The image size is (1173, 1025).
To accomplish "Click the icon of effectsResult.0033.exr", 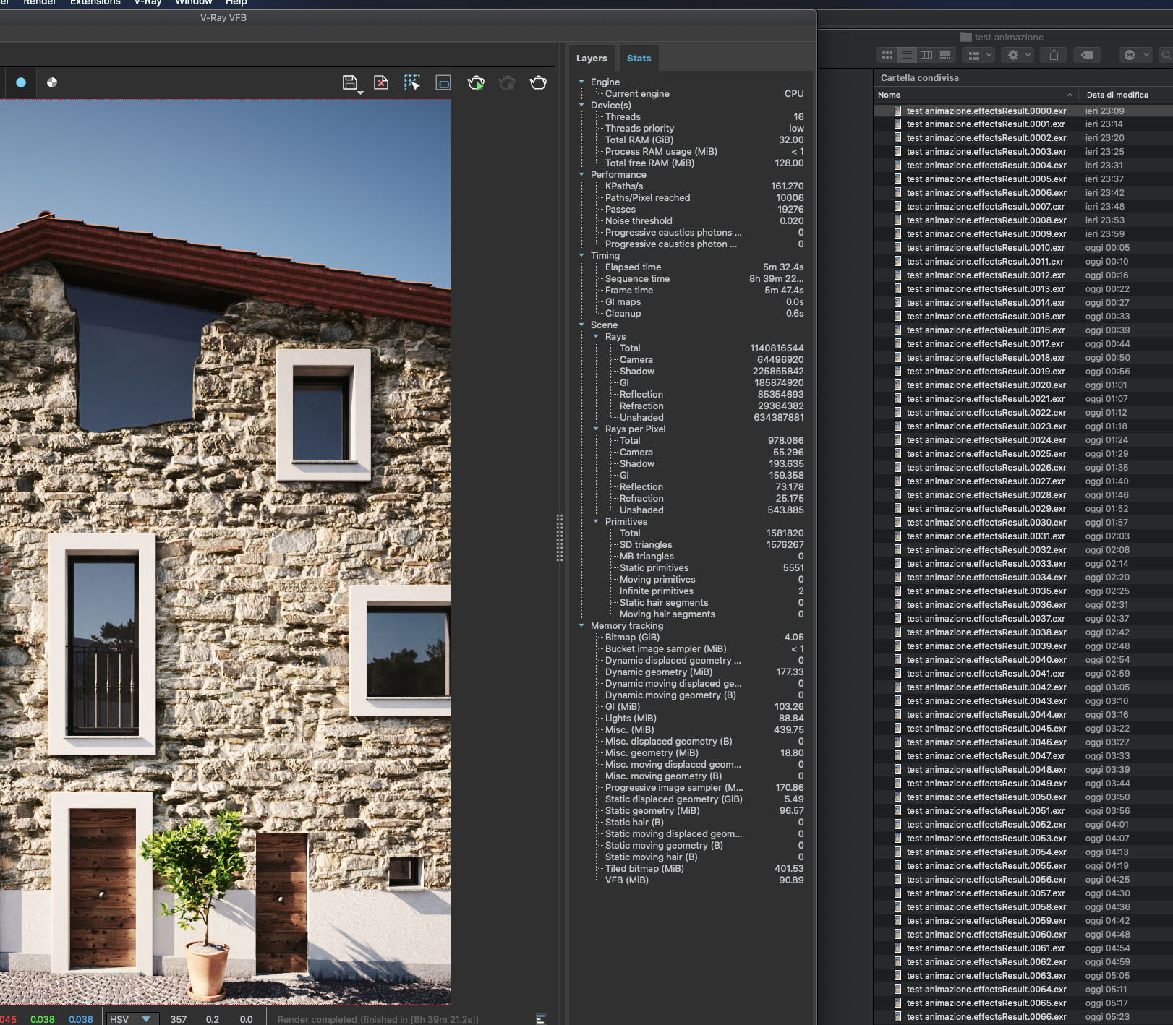I will [897, 564].
